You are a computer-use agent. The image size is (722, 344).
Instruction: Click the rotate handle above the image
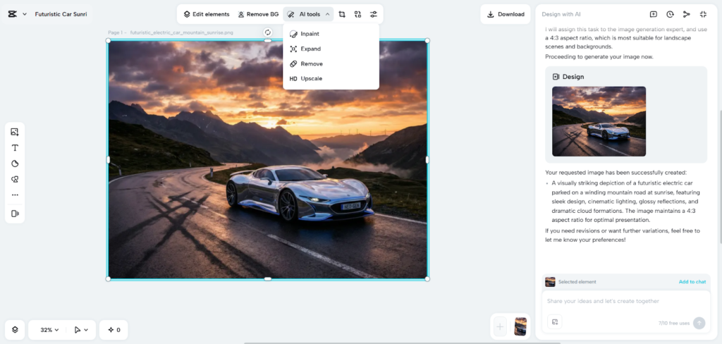[268, 32]
